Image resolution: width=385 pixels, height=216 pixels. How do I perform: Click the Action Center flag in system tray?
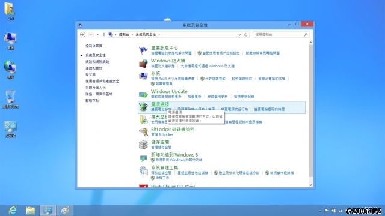(x=327, y=211)
